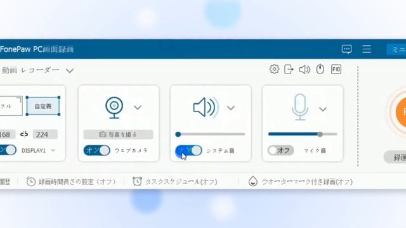Screen dimensions: 406x228
Task: Select the 自定義 custom region option
Action: 43,106
